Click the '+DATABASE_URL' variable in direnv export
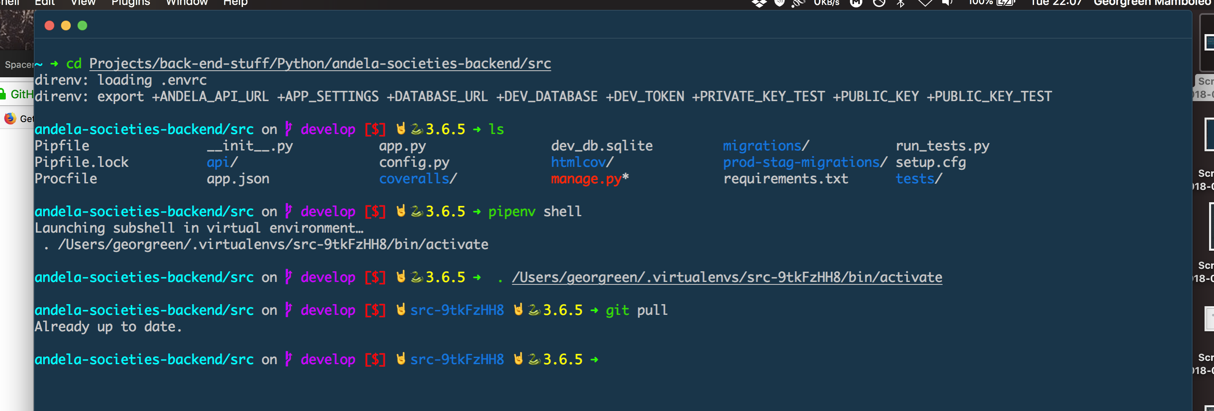The height and width of the screenshot is (411, 1214). point(437,97)
